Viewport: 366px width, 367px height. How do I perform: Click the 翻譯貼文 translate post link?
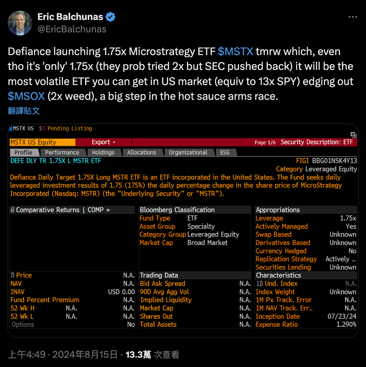24,111
